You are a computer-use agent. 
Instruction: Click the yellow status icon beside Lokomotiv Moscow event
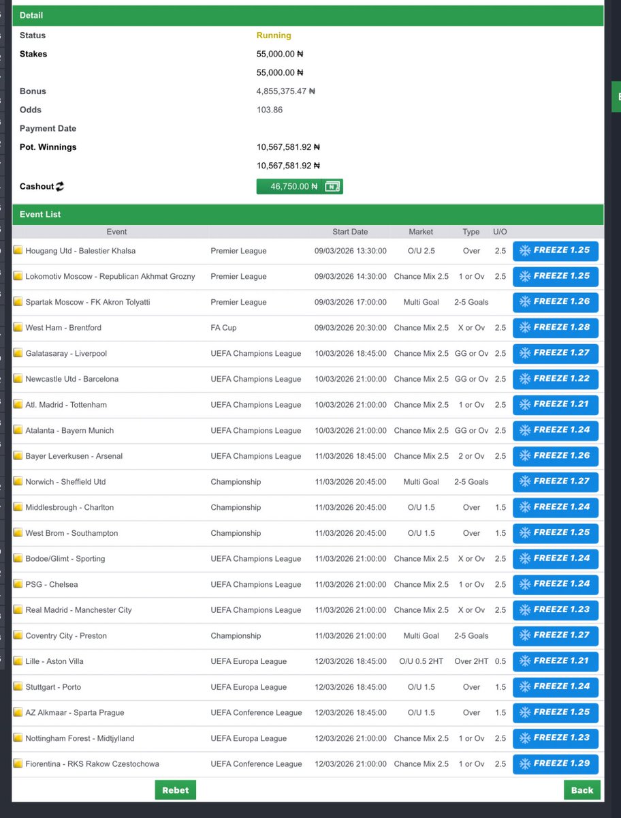[18, 276]
